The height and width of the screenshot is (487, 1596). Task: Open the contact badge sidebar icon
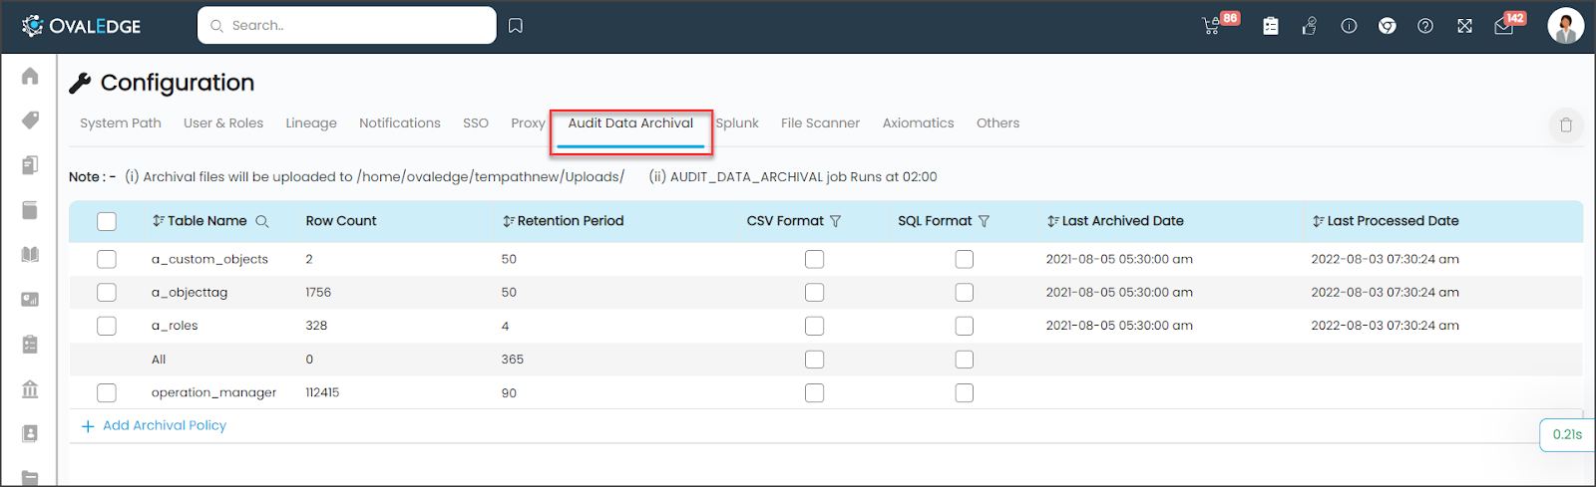(30, 434)
